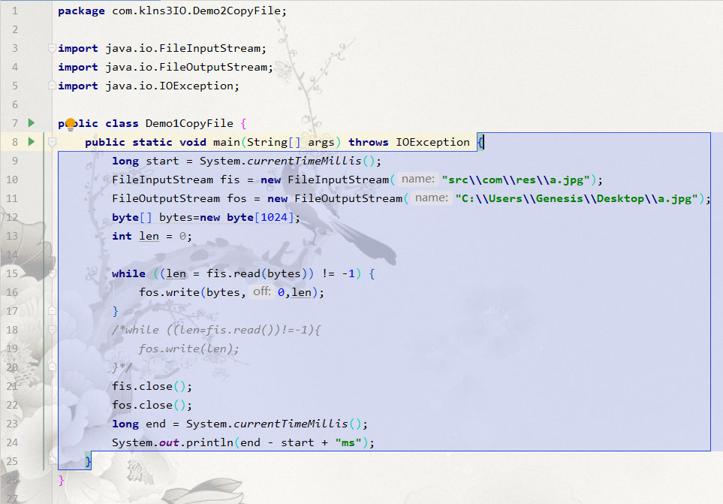Click the off: parameter hint on line 16
The image size is (723, 504).
[262, 291]
